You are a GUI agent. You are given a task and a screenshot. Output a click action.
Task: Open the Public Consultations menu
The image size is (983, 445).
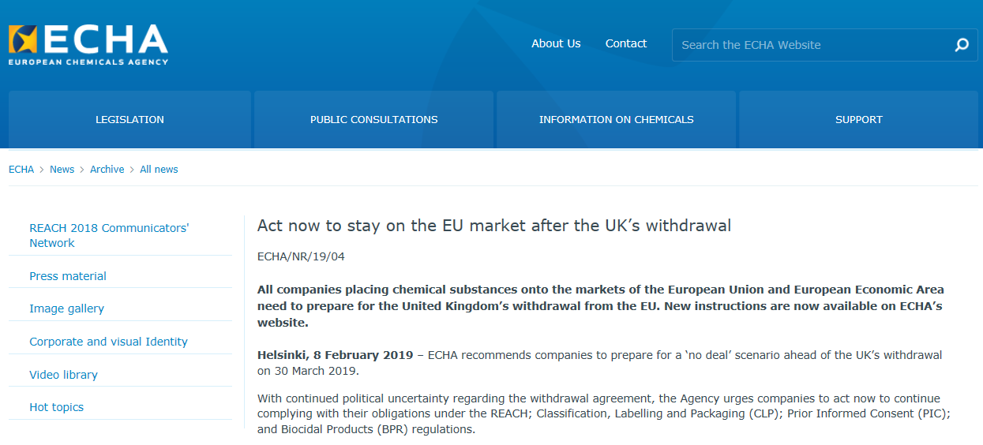tap(373, 119)
